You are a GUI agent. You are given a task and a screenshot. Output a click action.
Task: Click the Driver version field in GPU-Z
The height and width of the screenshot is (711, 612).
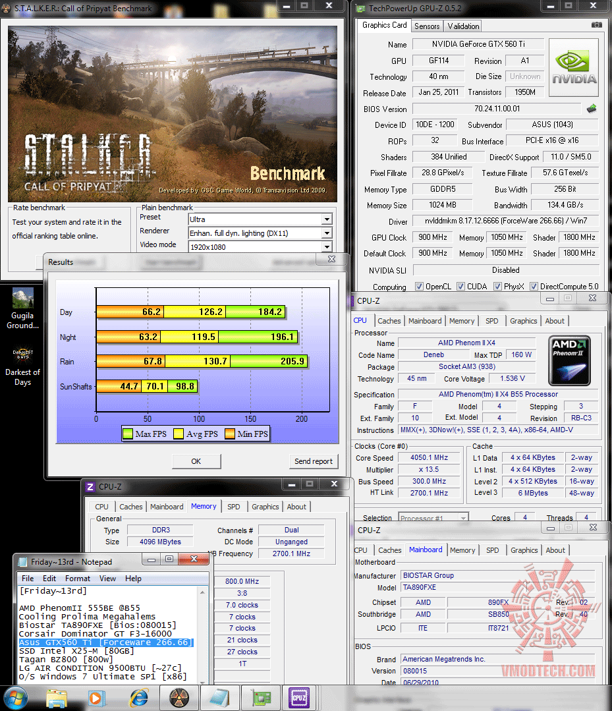[505, 221]
